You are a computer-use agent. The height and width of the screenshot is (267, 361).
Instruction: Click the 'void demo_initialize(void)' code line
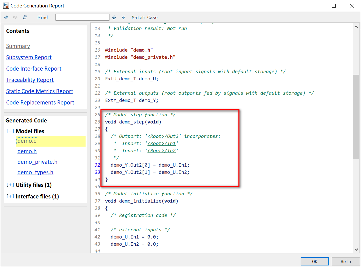(142, 201)
